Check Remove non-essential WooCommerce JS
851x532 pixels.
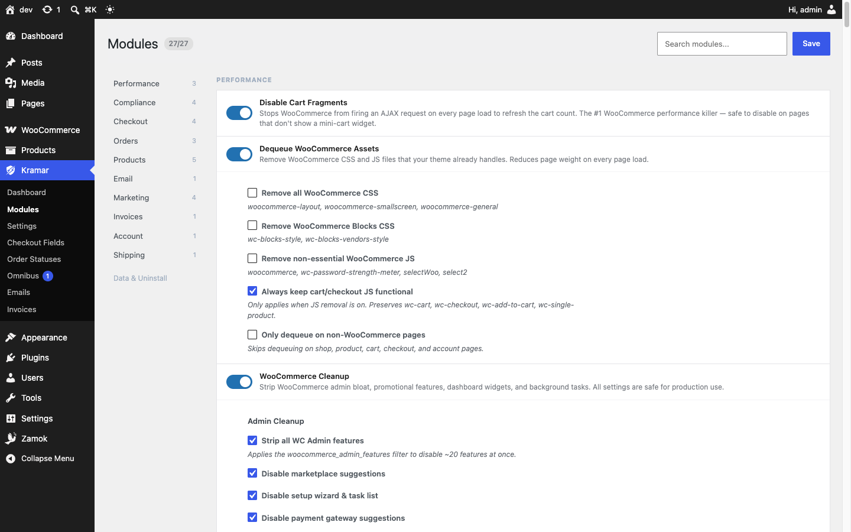pos(252,258)
